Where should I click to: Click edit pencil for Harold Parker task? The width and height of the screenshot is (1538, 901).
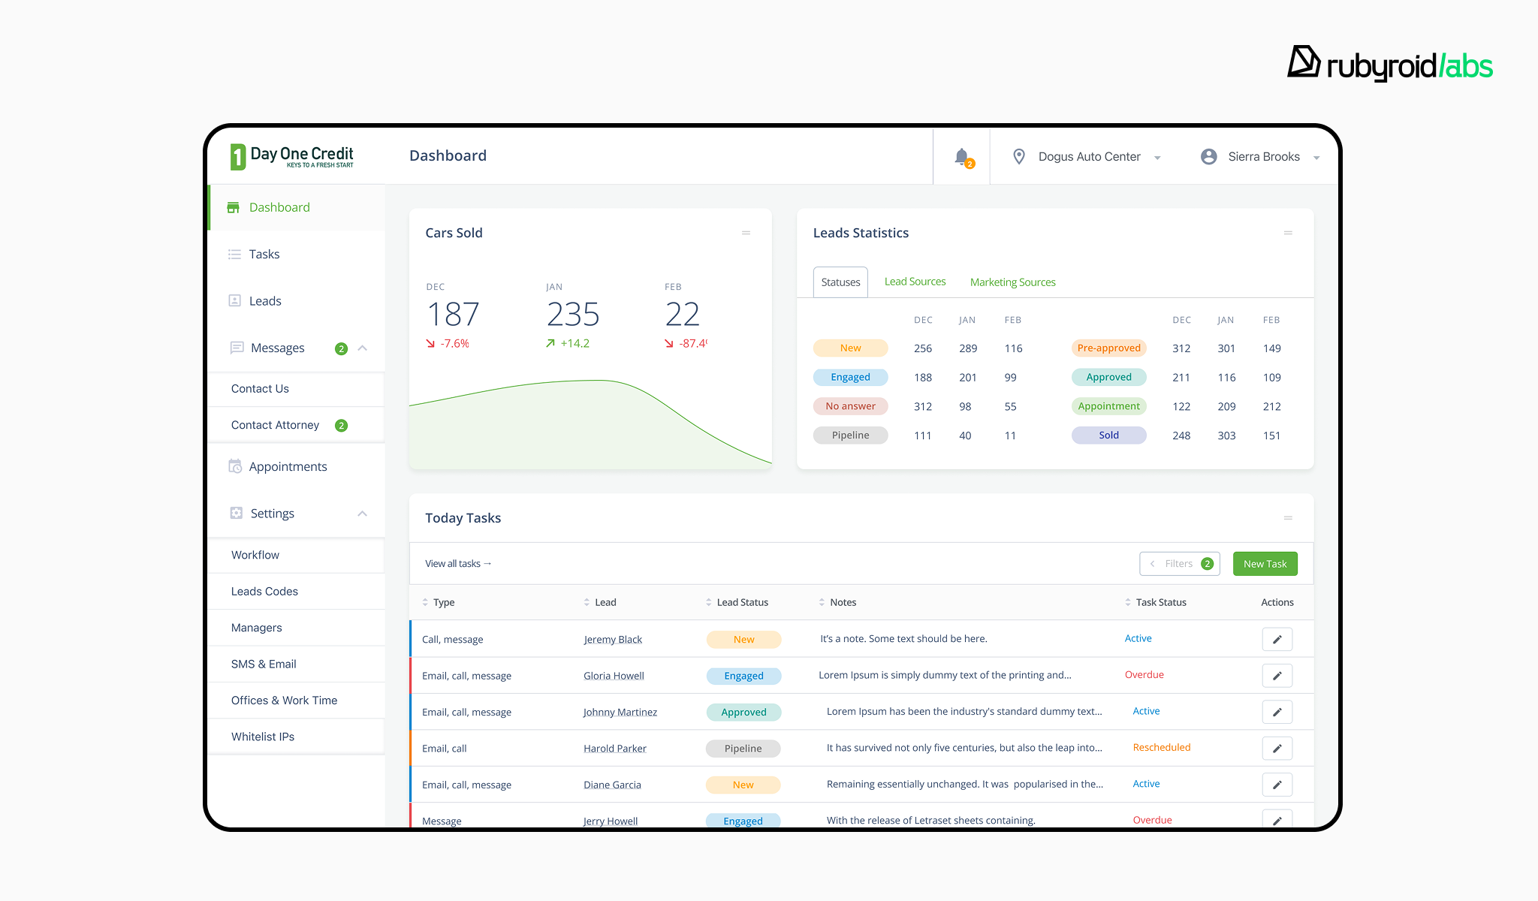[1277, 749]
